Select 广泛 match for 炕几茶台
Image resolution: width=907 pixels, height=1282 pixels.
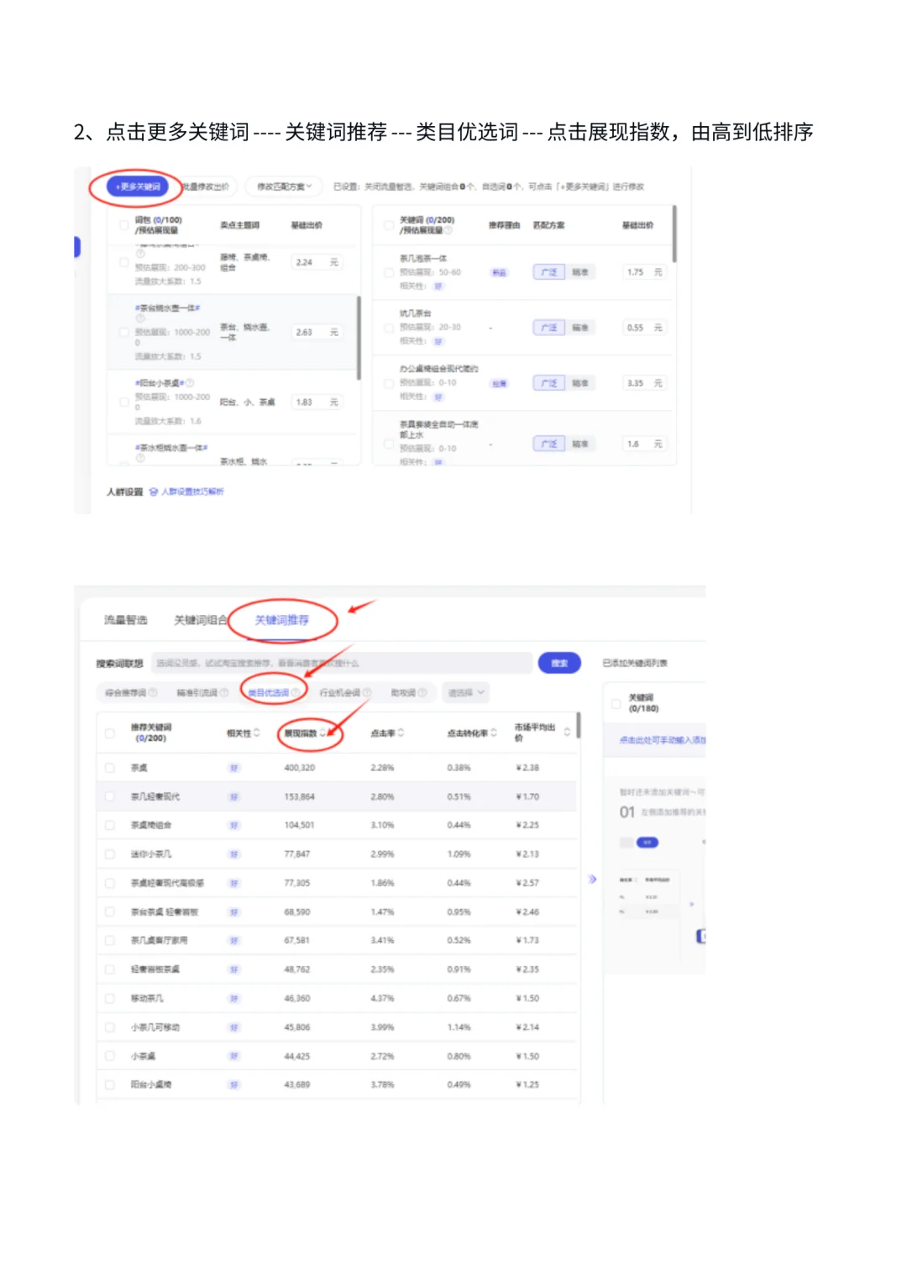coord(549,328)
